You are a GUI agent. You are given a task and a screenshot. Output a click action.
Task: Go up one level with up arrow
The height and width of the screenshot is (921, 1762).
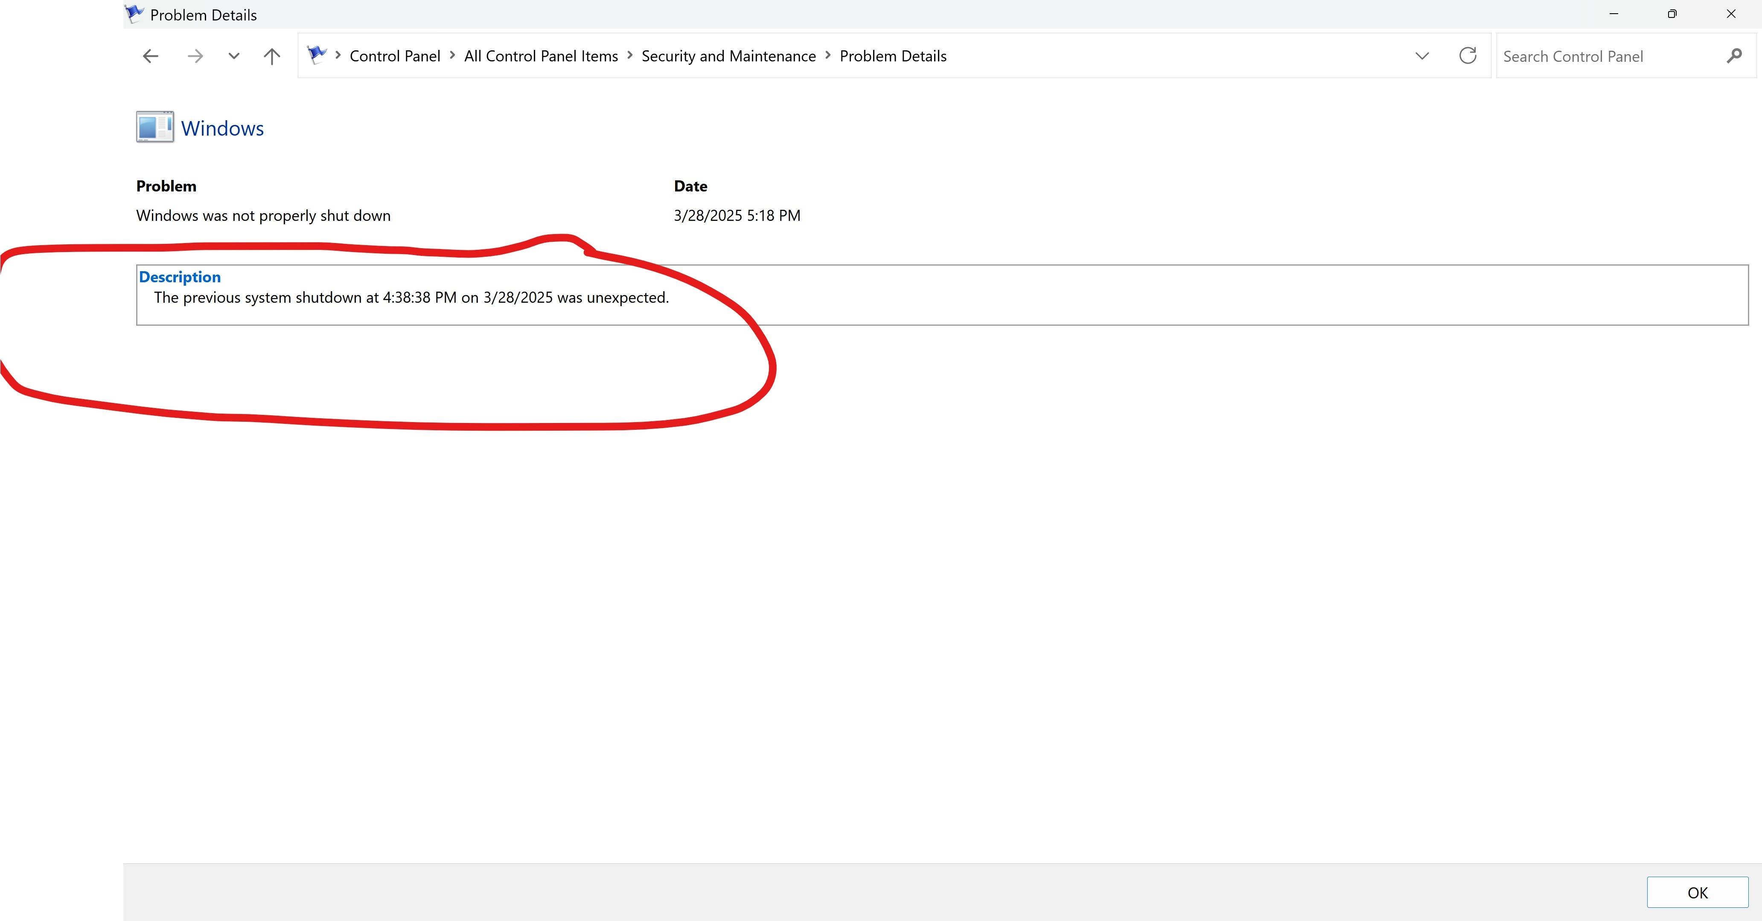click(271, 56)
